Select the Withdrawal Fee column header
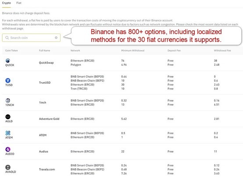Screen dimensions: 243x178 pyautogui.click(x=222, y=50)
